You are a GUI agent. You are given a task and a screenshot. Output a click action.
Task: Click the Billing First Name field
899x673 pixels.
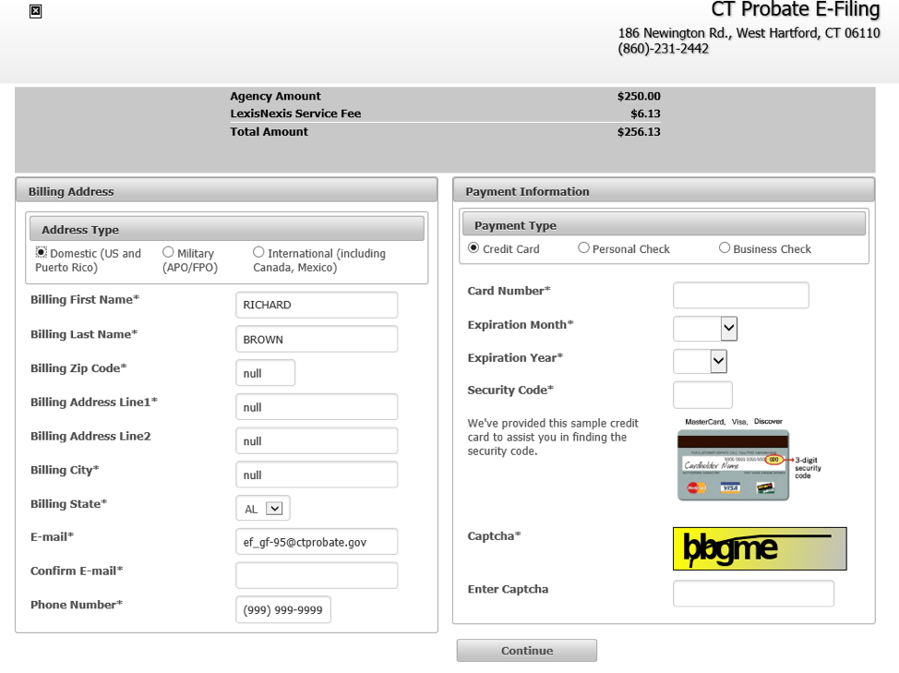(x=317, y=305)
